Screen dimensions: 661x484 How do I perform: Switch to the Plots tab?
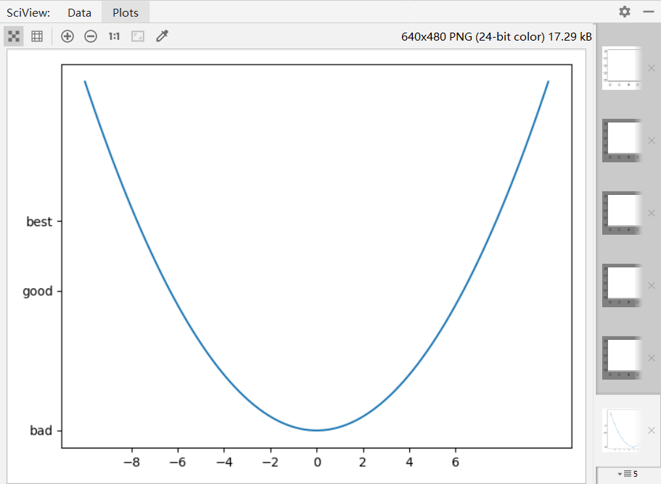point(125,12)
